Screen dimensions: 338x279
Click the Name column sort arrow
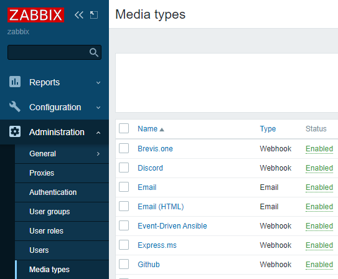[162, 130]
